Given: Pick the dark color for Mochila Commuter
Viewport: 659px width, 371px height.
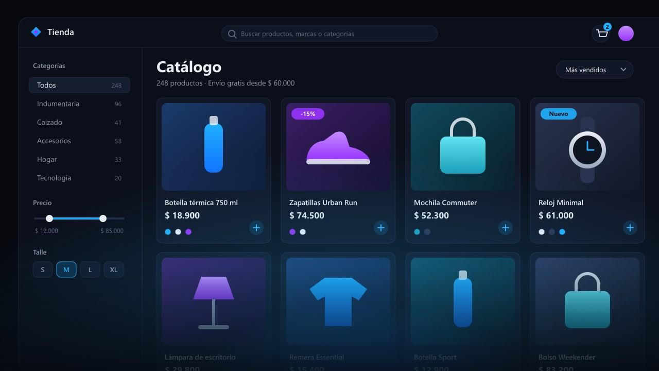Looking at the screenshot, I should coord(427,232).
